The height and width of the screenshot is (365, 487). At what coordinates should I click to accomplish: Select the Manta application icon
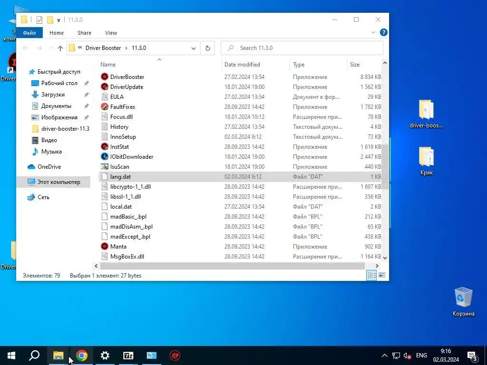pos(105,247)
